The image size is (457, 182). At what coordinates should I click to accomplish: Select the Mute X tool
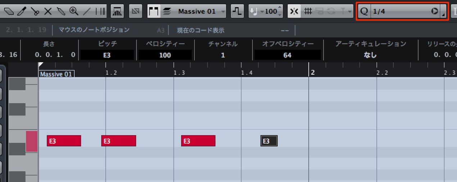pos(48,11)
